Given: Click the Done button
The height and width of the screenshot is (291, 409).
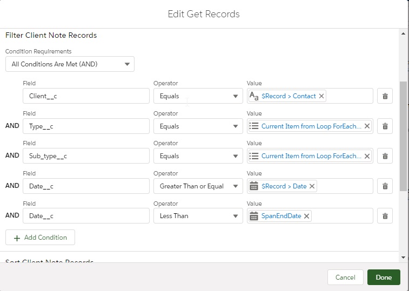Looking at the screenshot, I should click(384, 278).
